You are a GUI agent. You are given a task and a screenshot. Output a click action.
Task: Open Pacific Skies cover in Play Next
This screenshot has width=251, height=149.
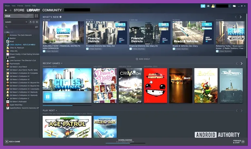105,127
